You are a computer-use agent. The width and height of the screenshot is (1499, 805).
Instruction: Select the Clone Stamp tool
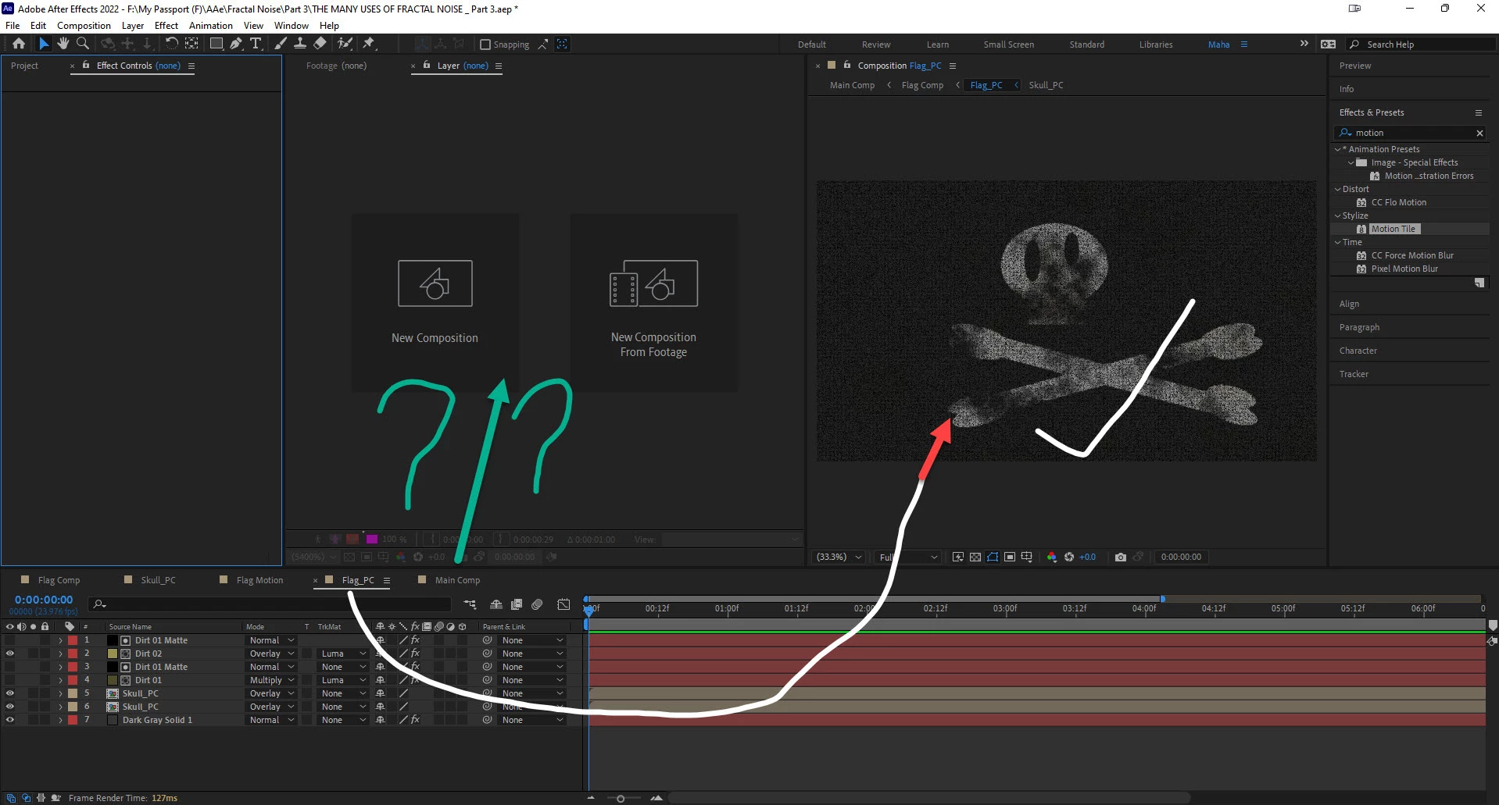300,44
